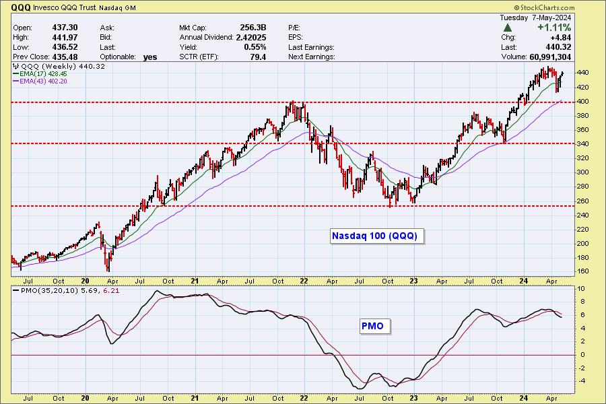Click the QQQ ticker symbol in title

click(21, 7)
